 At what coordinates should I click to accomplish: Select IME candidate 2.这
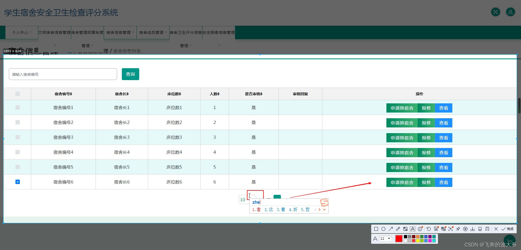269,209
